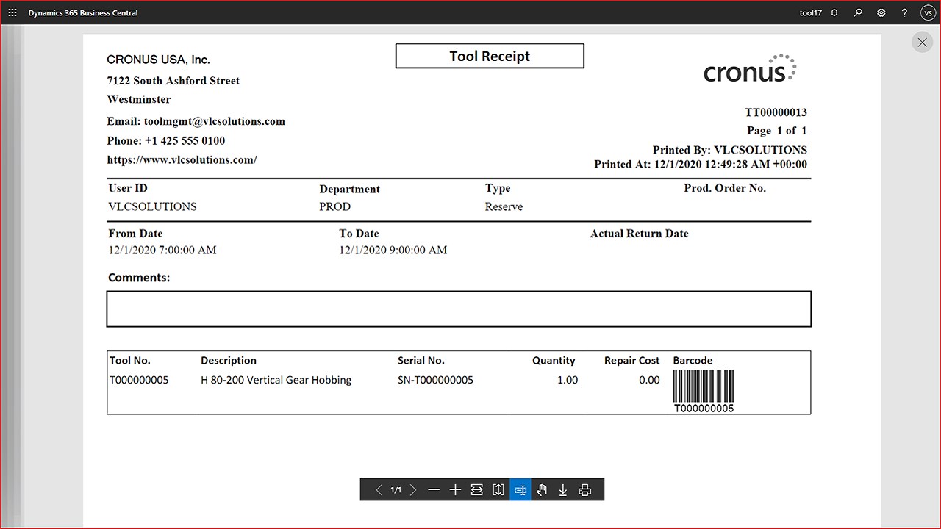Open the help question mark icon

[905, 12]
